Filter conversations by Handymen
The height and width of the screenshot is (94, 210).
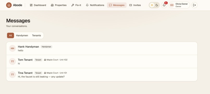pos(22,35)
